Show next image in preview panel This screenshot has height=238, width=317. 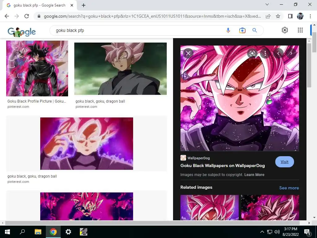(x=291, y=53)
